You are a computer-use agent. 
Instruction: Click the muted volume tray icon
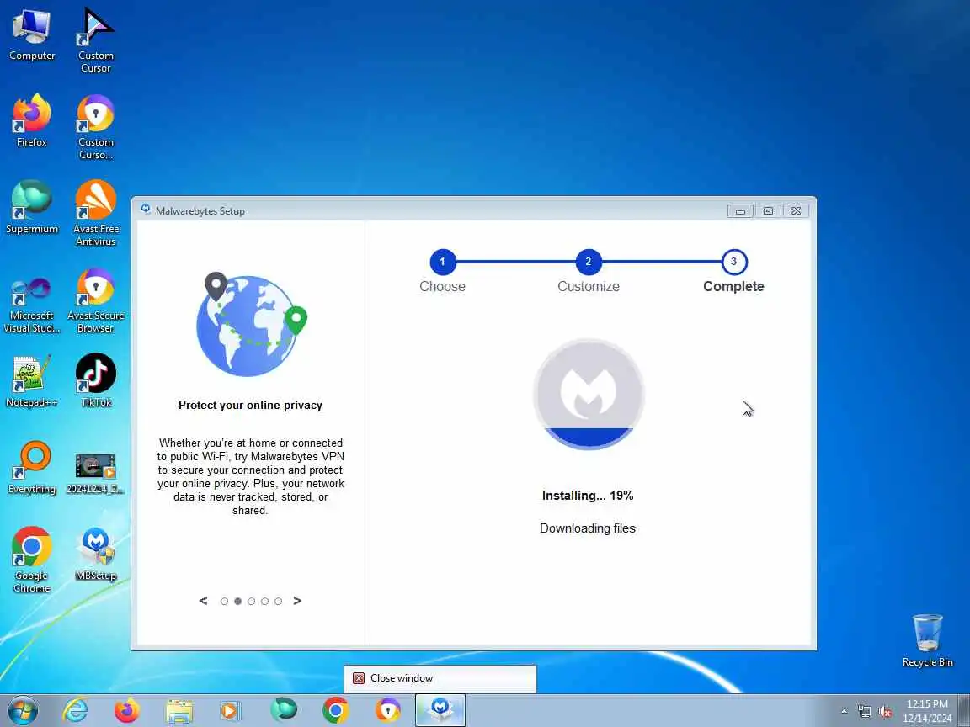click(x=885, y=712)
